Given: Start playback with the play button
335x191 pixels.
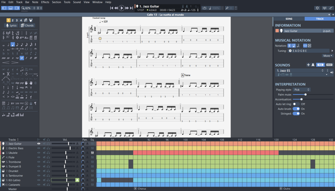Looking at the screenshot, I should point(121,8).
